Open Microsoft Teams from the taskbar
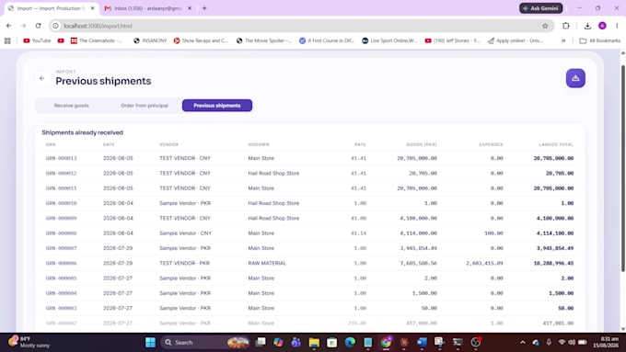The image size is (626, 352). click(x=296, y=343)
